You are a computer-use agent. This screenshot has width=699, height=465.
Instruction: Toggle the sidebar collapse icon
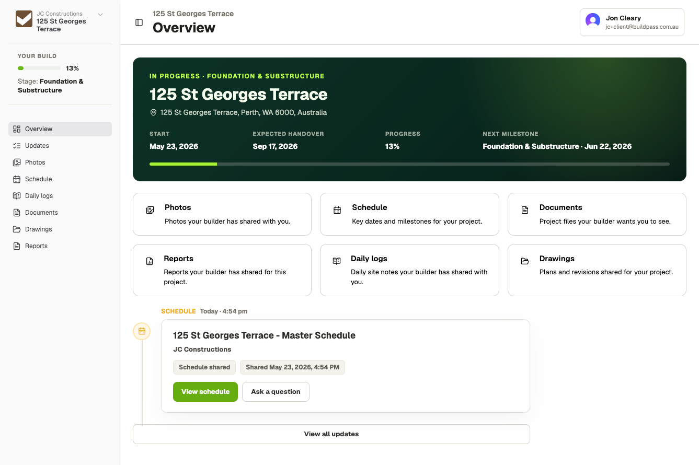pos(139,22)
